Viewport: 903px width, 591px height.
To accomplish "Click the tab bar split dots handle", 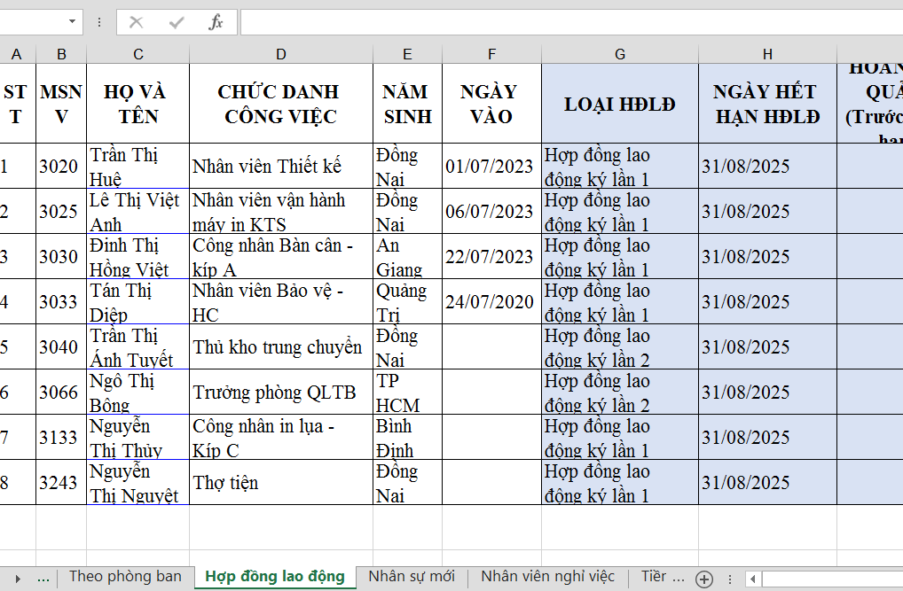I will point(730,579).
